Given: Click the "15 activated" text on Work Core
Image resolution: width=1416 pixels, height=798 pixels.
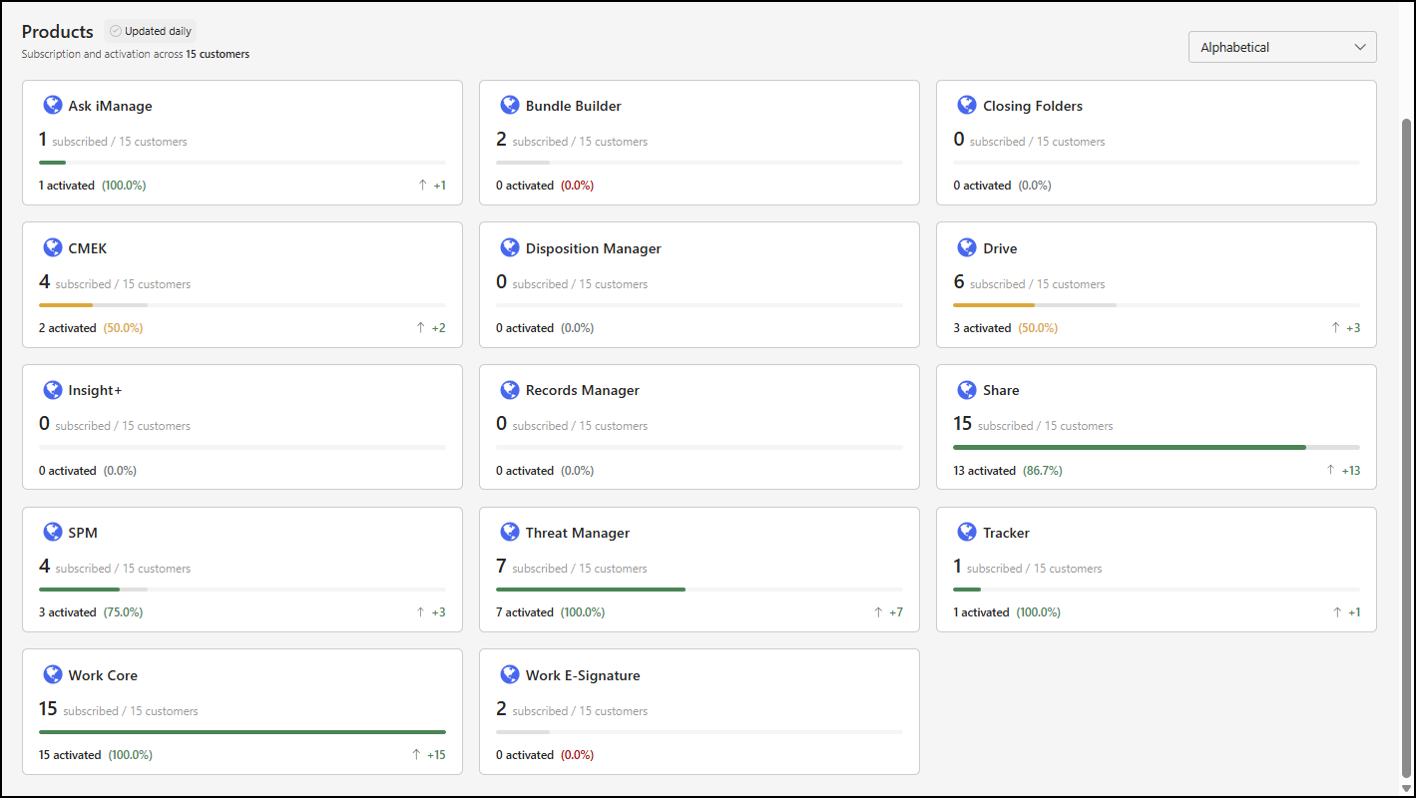Looking at the screenshot, I should [x=70, y=755].
